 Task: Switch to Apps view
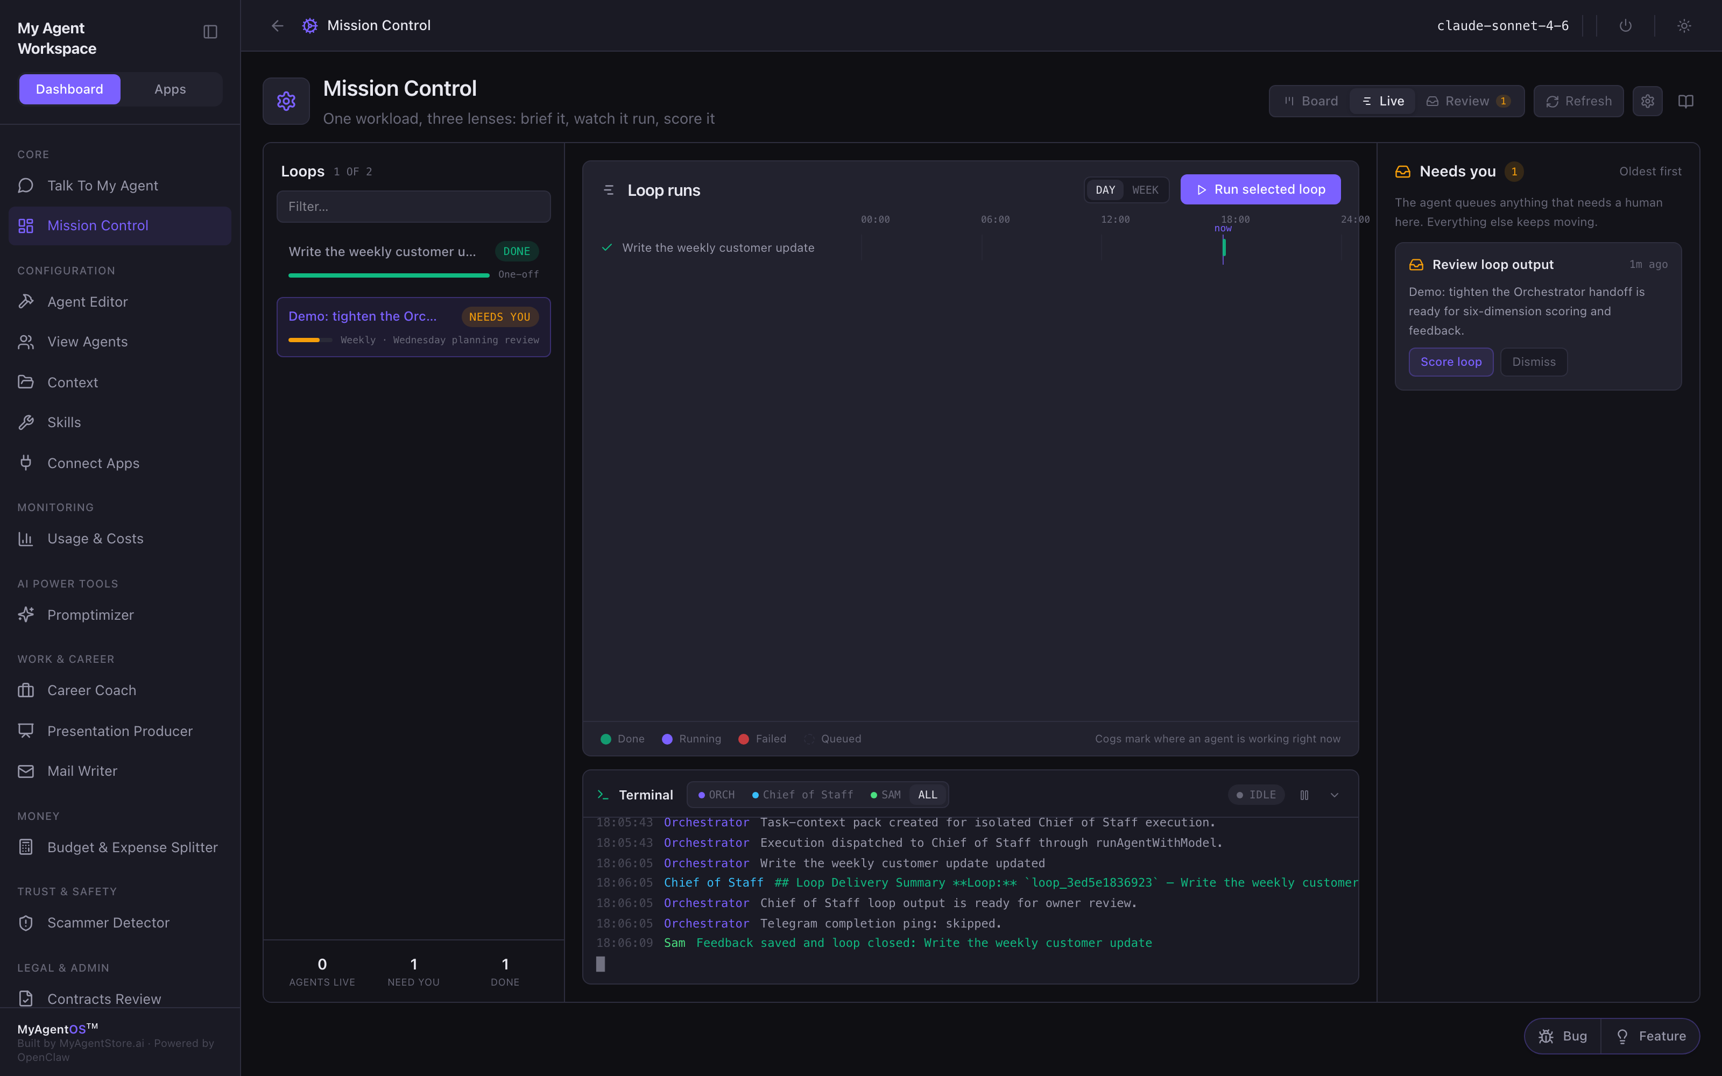[170, 89]
